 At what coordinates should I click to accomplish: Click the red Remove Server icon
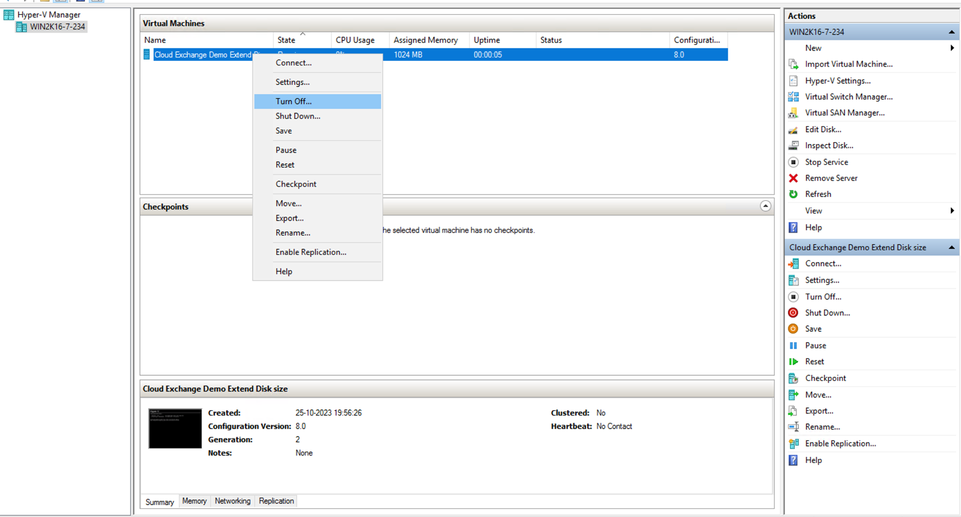(793, 178)
